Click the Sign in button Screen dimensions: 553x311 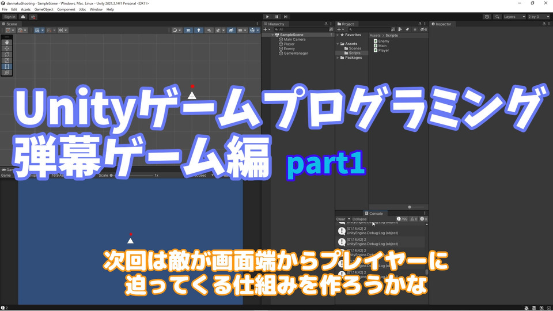(10, 17)
